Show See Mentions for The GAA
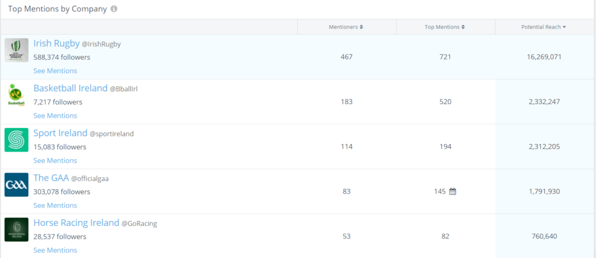596x258 pixels. tap(55, 205)
